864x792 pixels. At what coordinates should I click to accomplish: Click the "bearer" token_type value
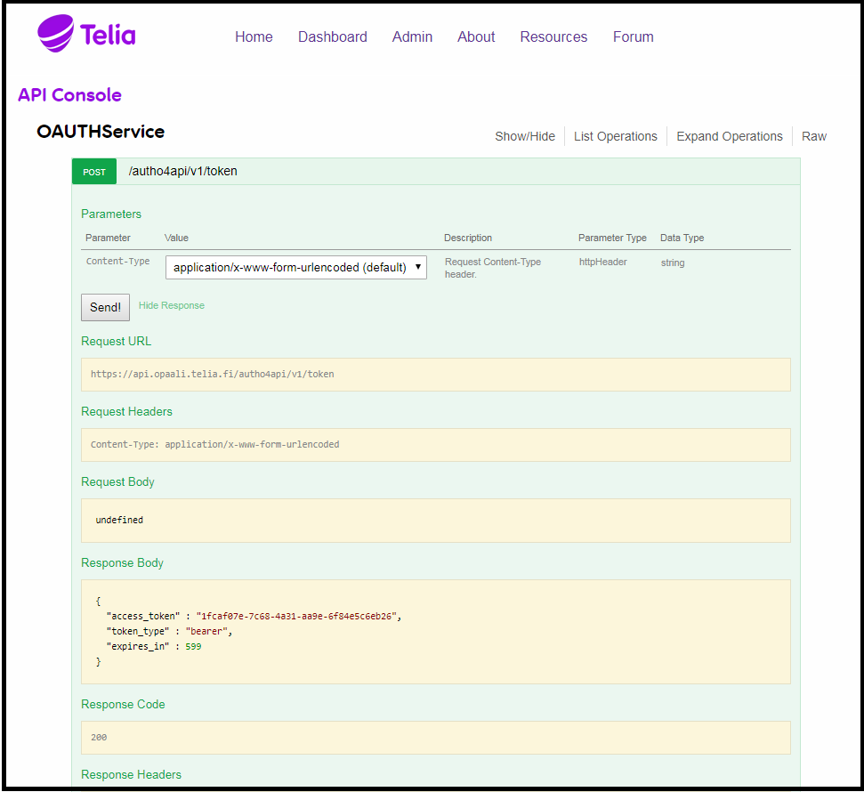click(x=206, y=632)
